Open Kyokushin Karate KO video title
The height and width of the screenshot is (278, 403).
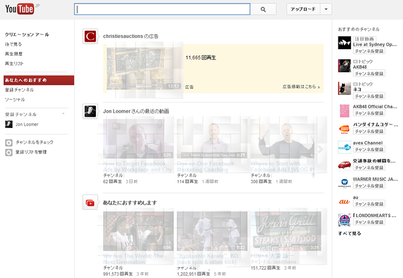coord(207,259)
